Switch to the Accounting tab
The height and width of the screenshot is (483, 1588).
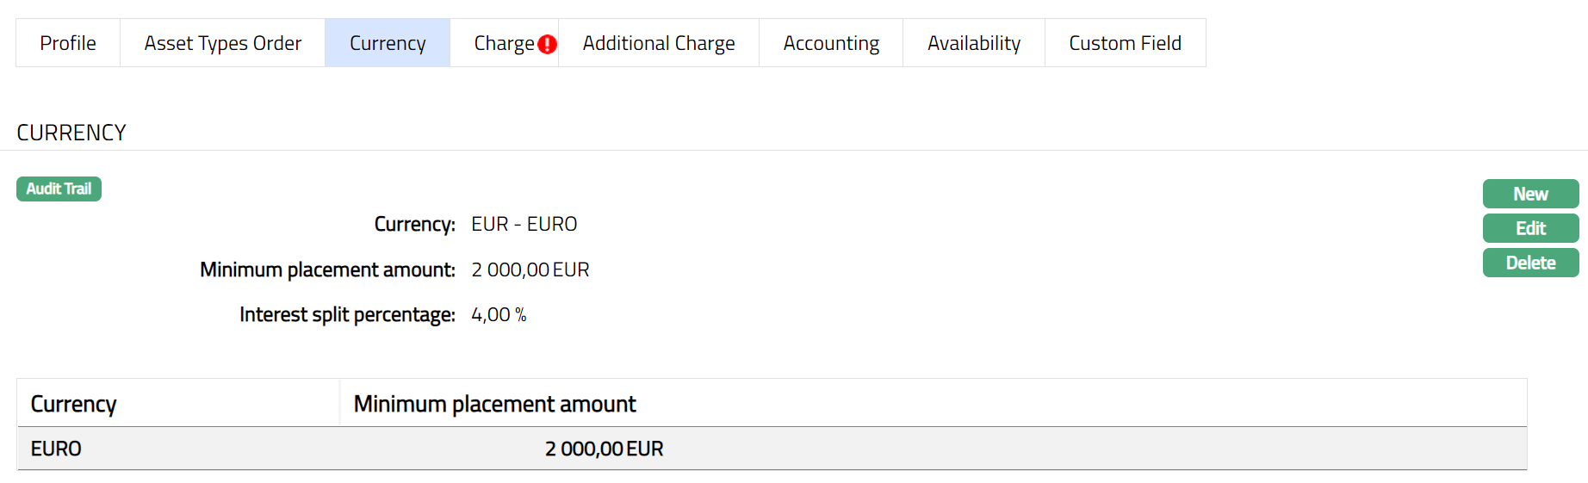pos(831,43)
